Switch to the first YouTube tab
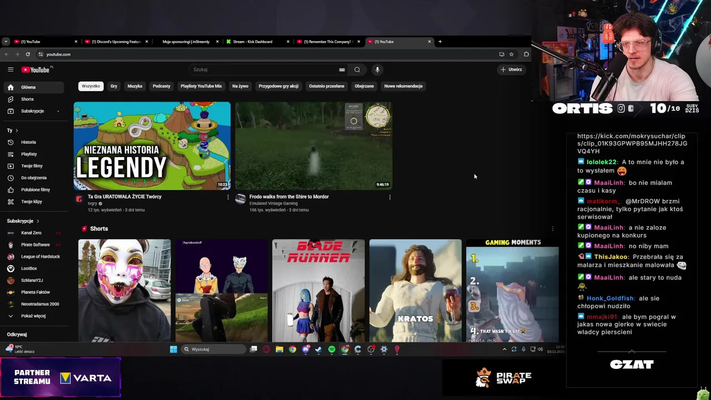This screenshot has width=711, height=400. [x=44, y=42]
